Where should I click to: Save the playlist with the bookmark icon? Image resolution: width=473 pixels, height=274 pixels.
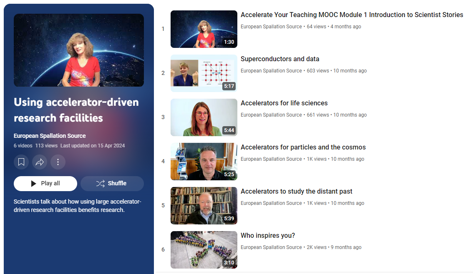click(21, 162)
